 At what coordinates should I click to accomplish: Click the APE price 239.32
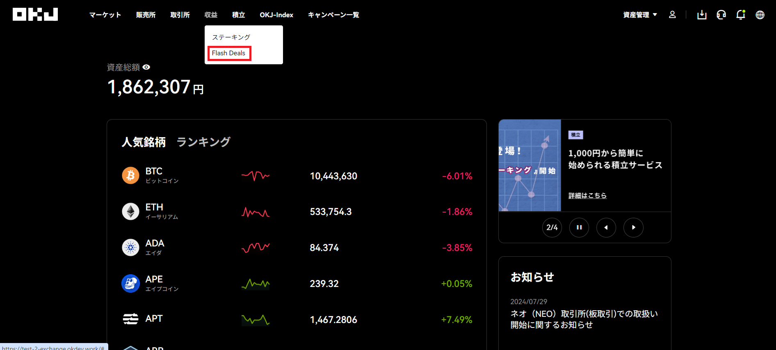tap(324, 284)
